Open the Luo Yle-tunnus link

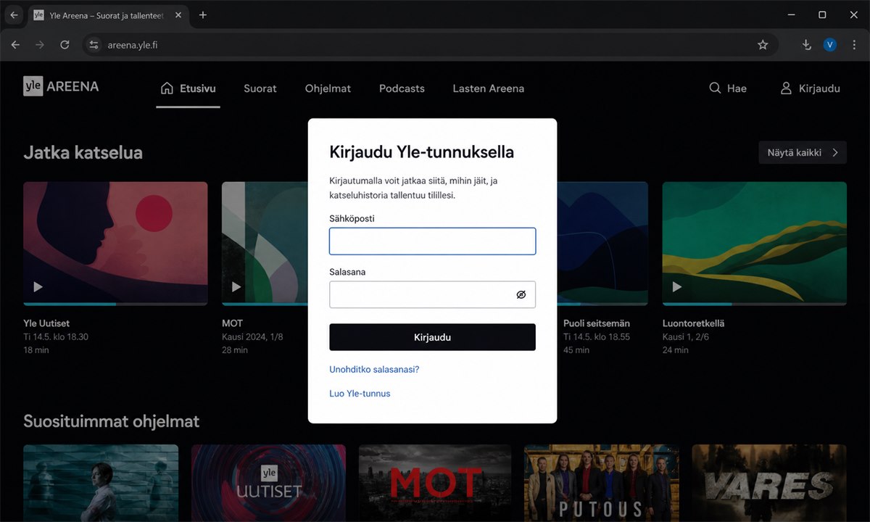click(x=360, y=394)
